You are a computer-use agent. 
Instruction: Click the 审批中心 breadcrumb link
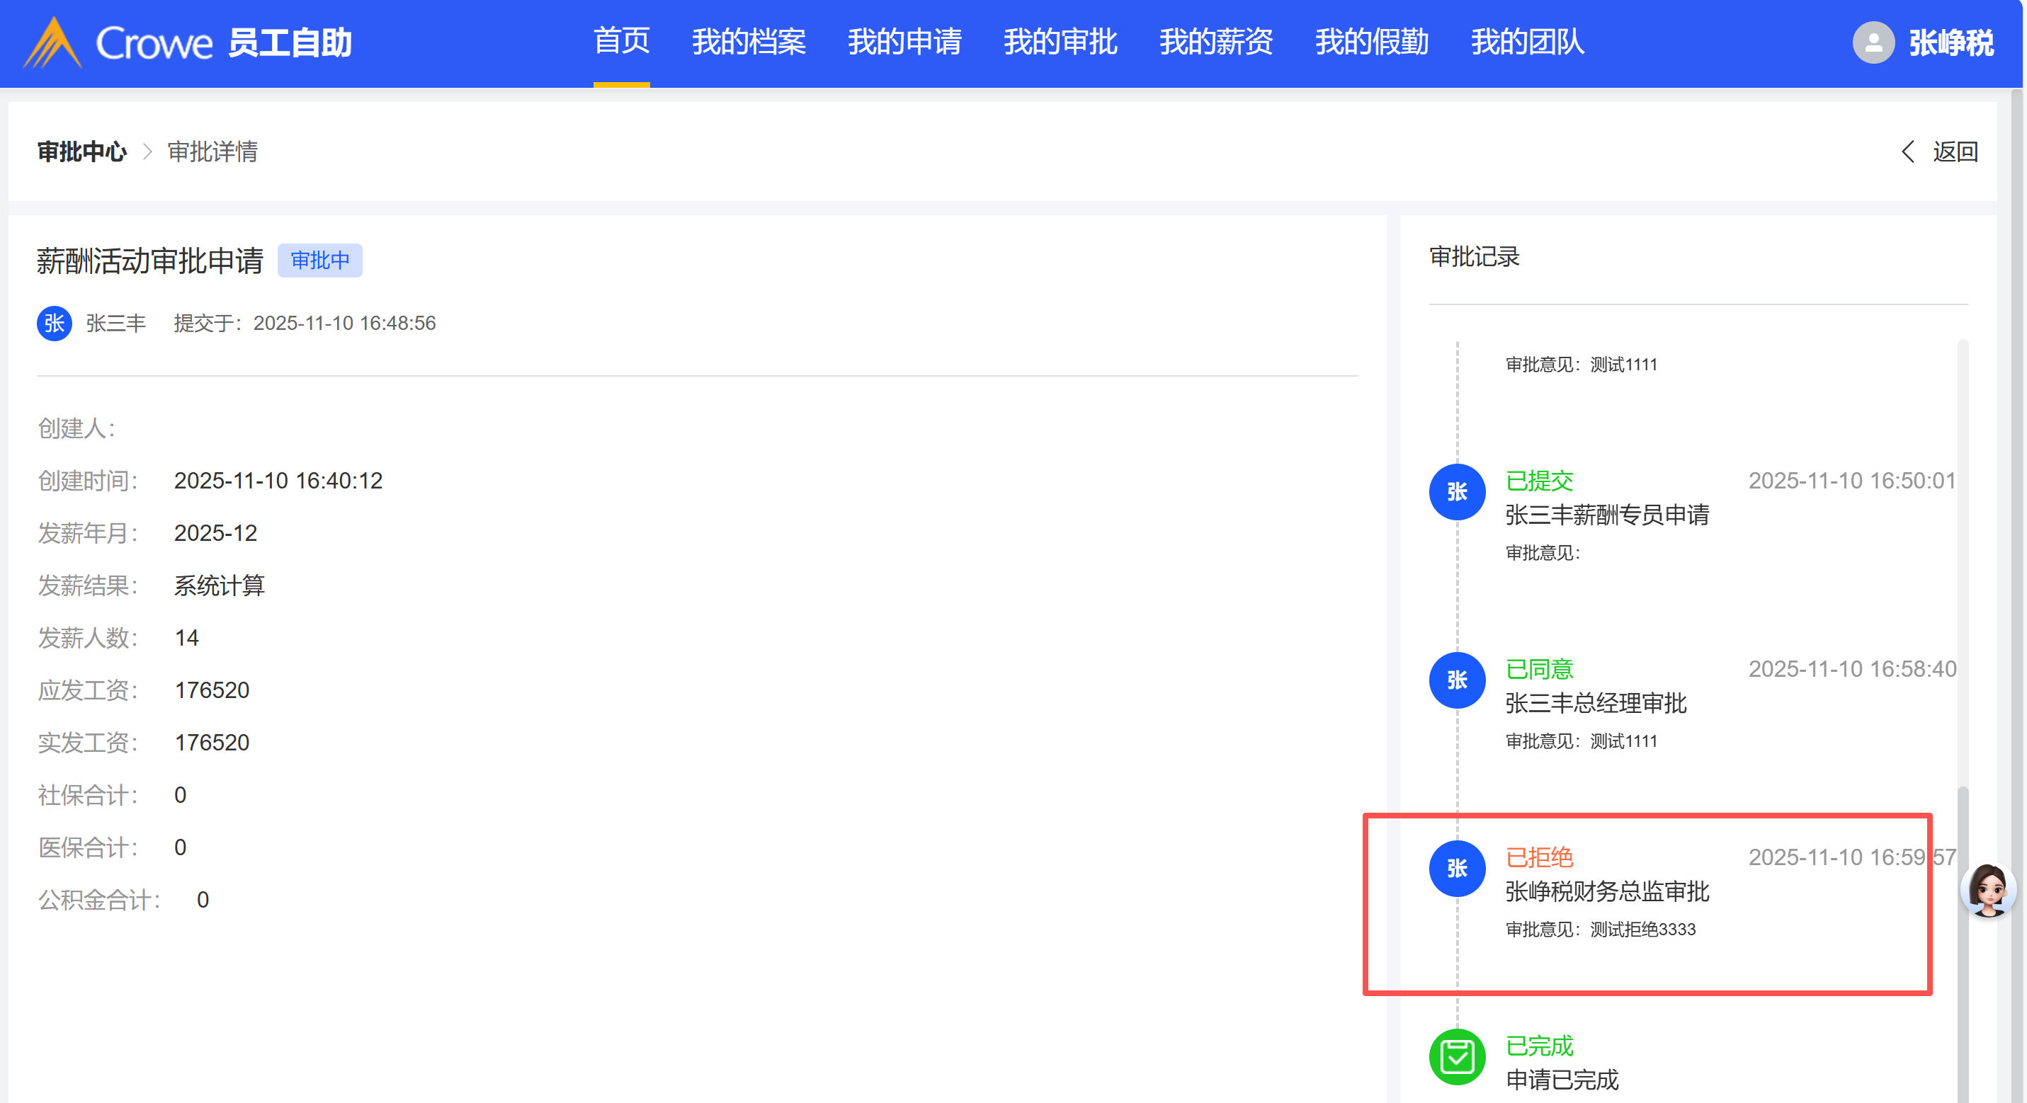[82, 152]
